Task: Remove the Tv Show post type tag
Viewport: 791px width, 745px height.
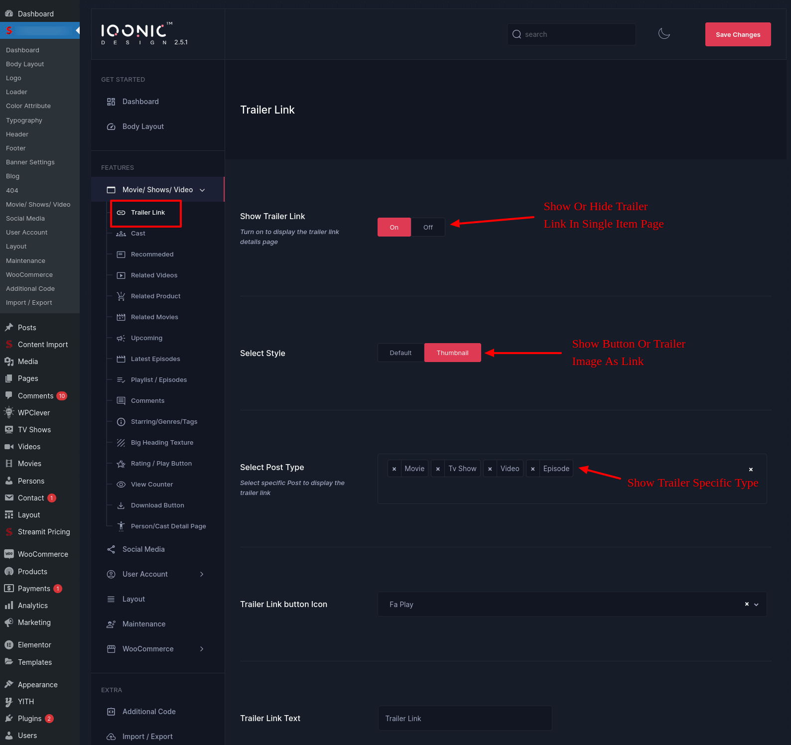Action: [x=438, y=469]
